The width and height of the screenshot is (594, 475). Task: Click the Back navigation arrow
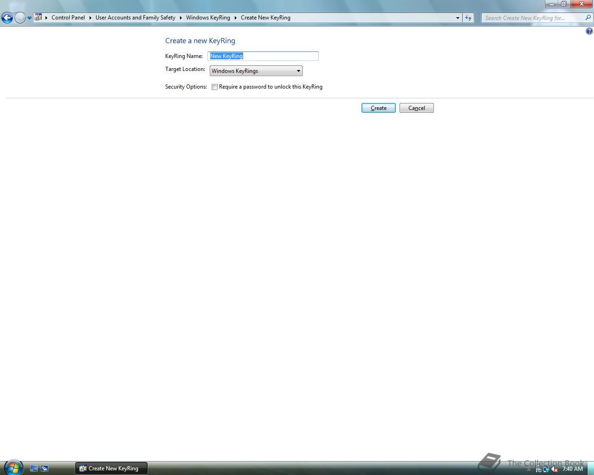coord(7,18)
